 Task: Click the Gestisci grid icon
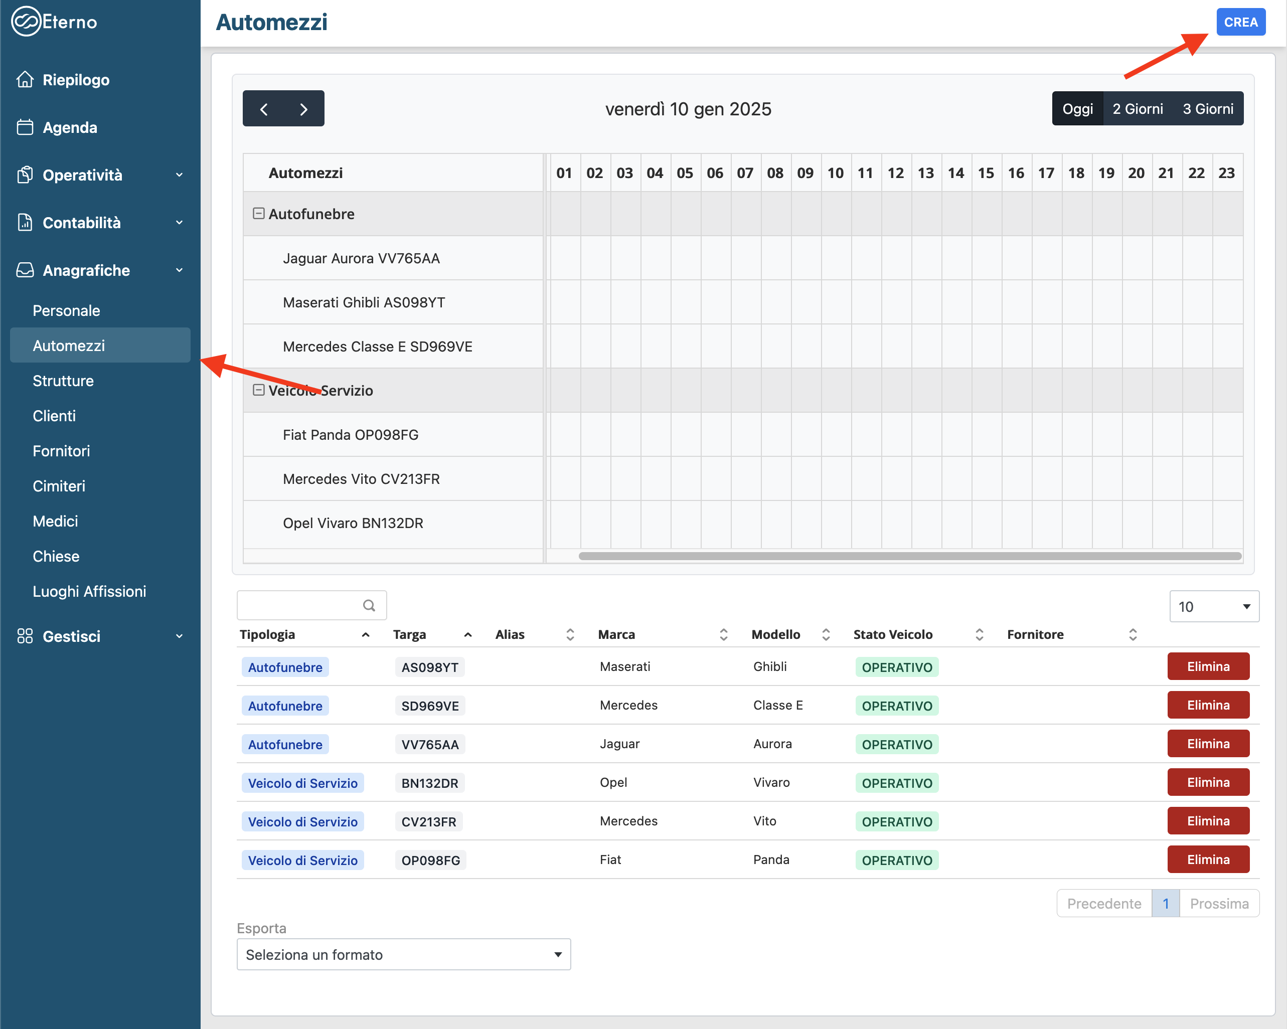coord(25,636)
